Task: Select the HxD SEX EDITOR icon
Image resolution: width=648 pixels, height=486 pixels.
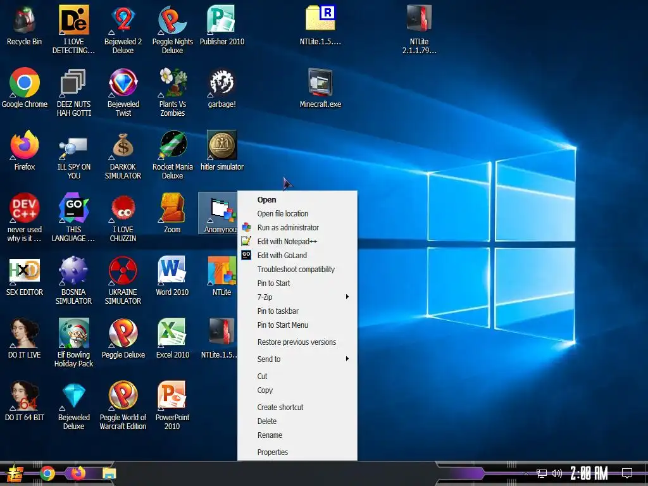Action: click(x=25, y=276)
